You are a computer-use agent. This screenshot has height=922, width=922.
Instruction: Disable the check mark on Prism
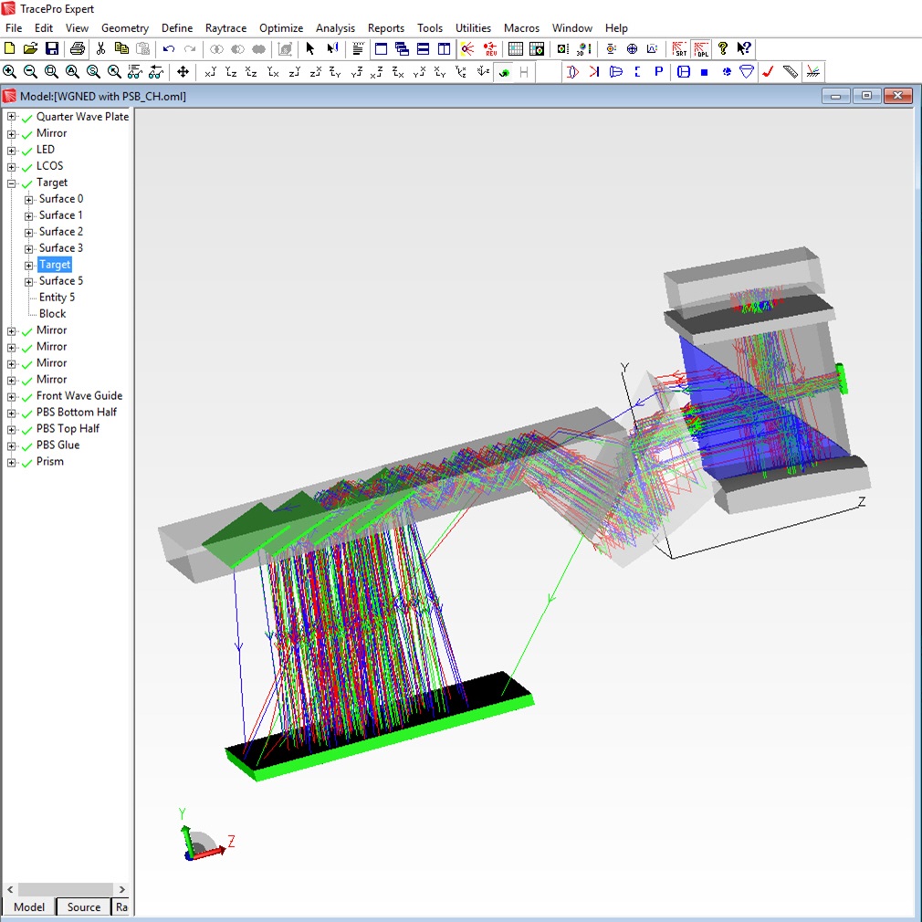coord(27,461)
